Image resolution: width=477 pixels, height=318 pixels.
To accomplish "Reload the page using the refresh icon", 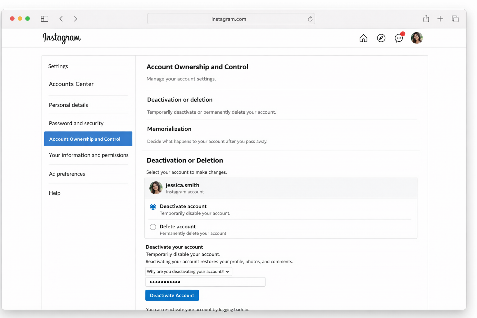I will [x=310, y=19].
